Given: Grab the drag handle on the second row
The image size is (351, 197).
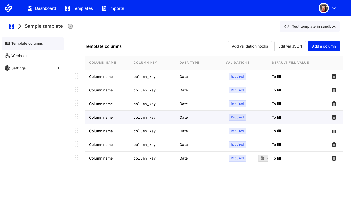Looking at the screenshot, I should coord(76,90).
